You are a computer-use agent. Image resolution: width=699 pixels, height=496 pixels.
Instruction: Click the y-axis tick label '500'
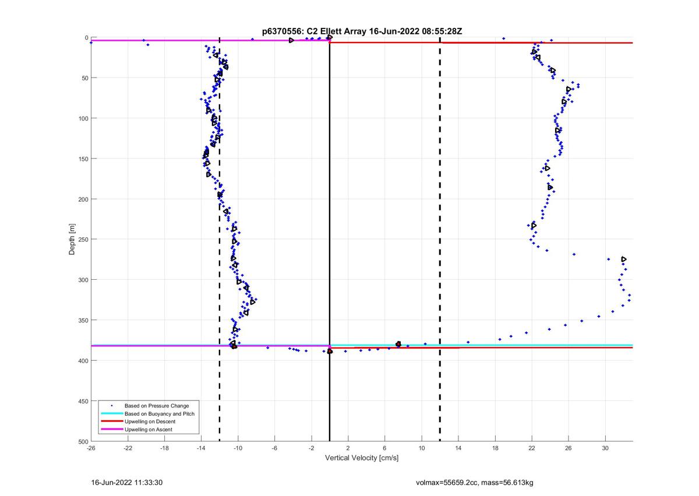point(83,441)
